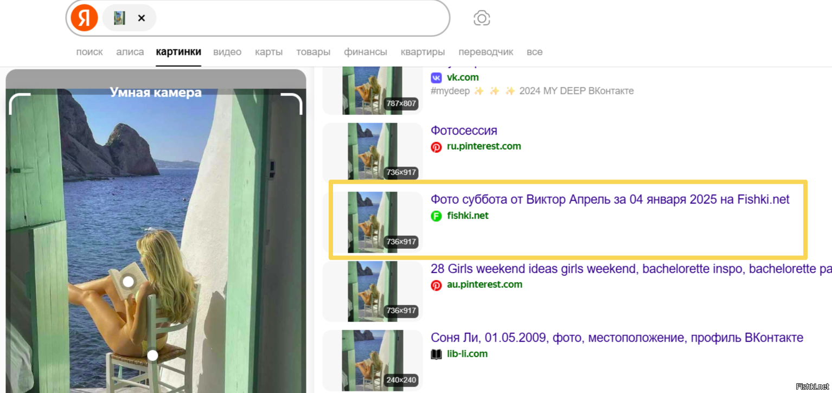Click the au.pinterest.com source link
Screen dimensions: 832x393
pos(484,285)
